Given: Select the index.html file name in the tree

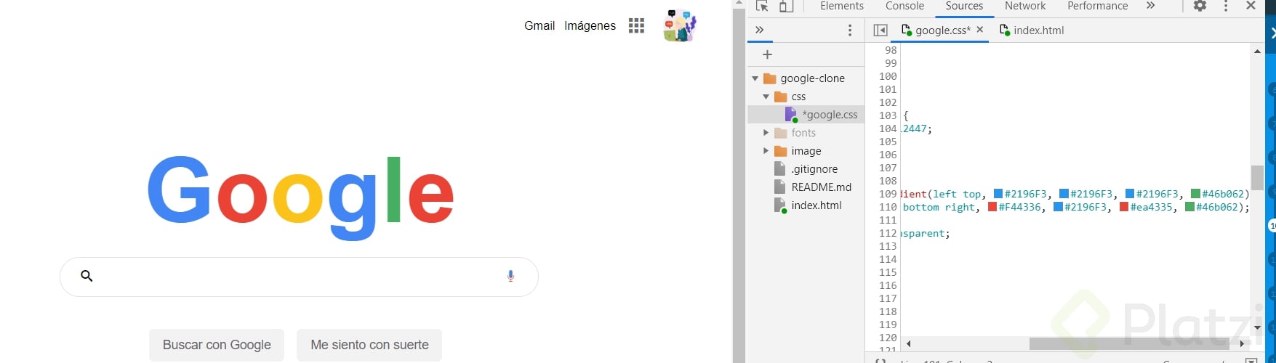Looking at the screenshot, I should point(816,205).
